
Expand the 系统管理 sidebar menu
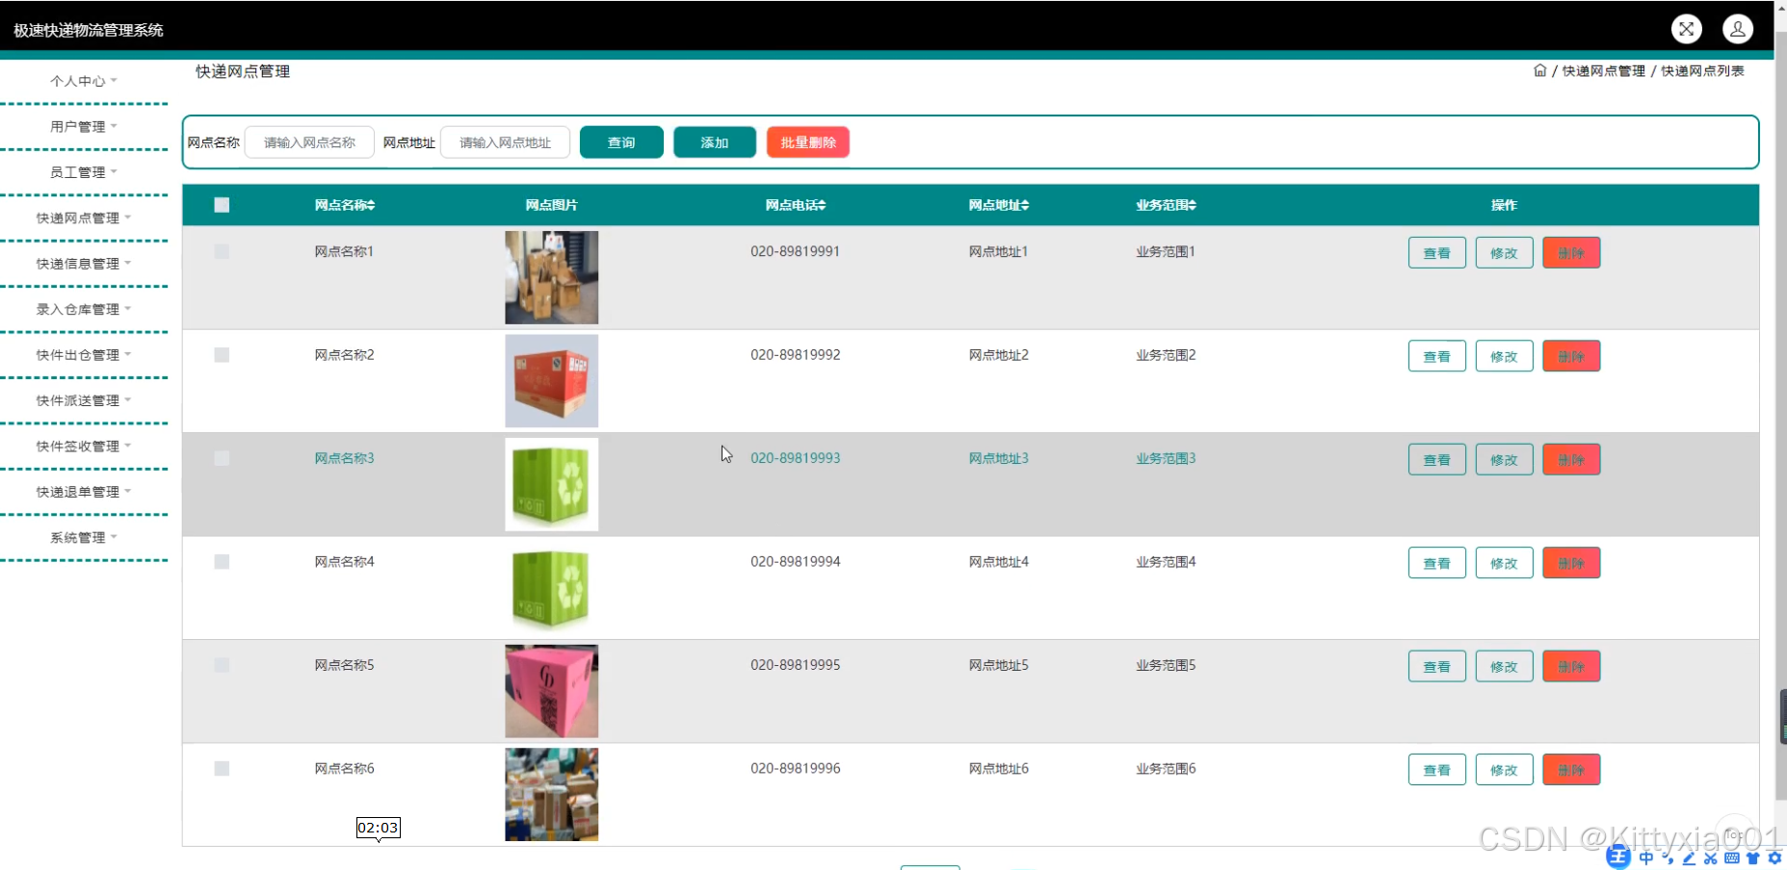[83, 538]
